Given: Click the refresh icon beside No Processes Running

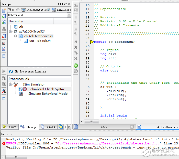Looking at the screenshot, I should pyautogui.click(x=11, y=71).
